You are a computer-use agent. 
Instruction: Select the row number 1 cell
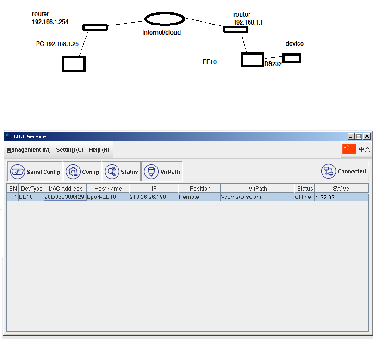point(13,197)
